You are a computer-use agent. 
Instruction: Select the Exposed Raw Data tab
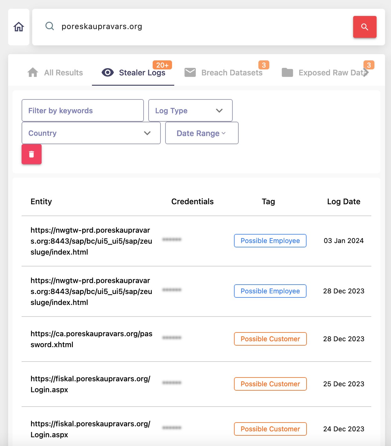click(x=325, y=73)
